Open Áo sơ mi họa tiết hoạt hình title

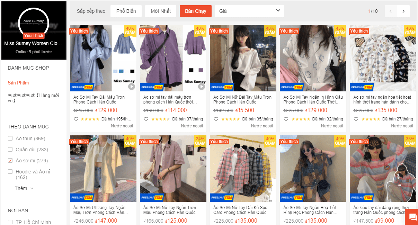pyautogui.click(x=382, y=100)
